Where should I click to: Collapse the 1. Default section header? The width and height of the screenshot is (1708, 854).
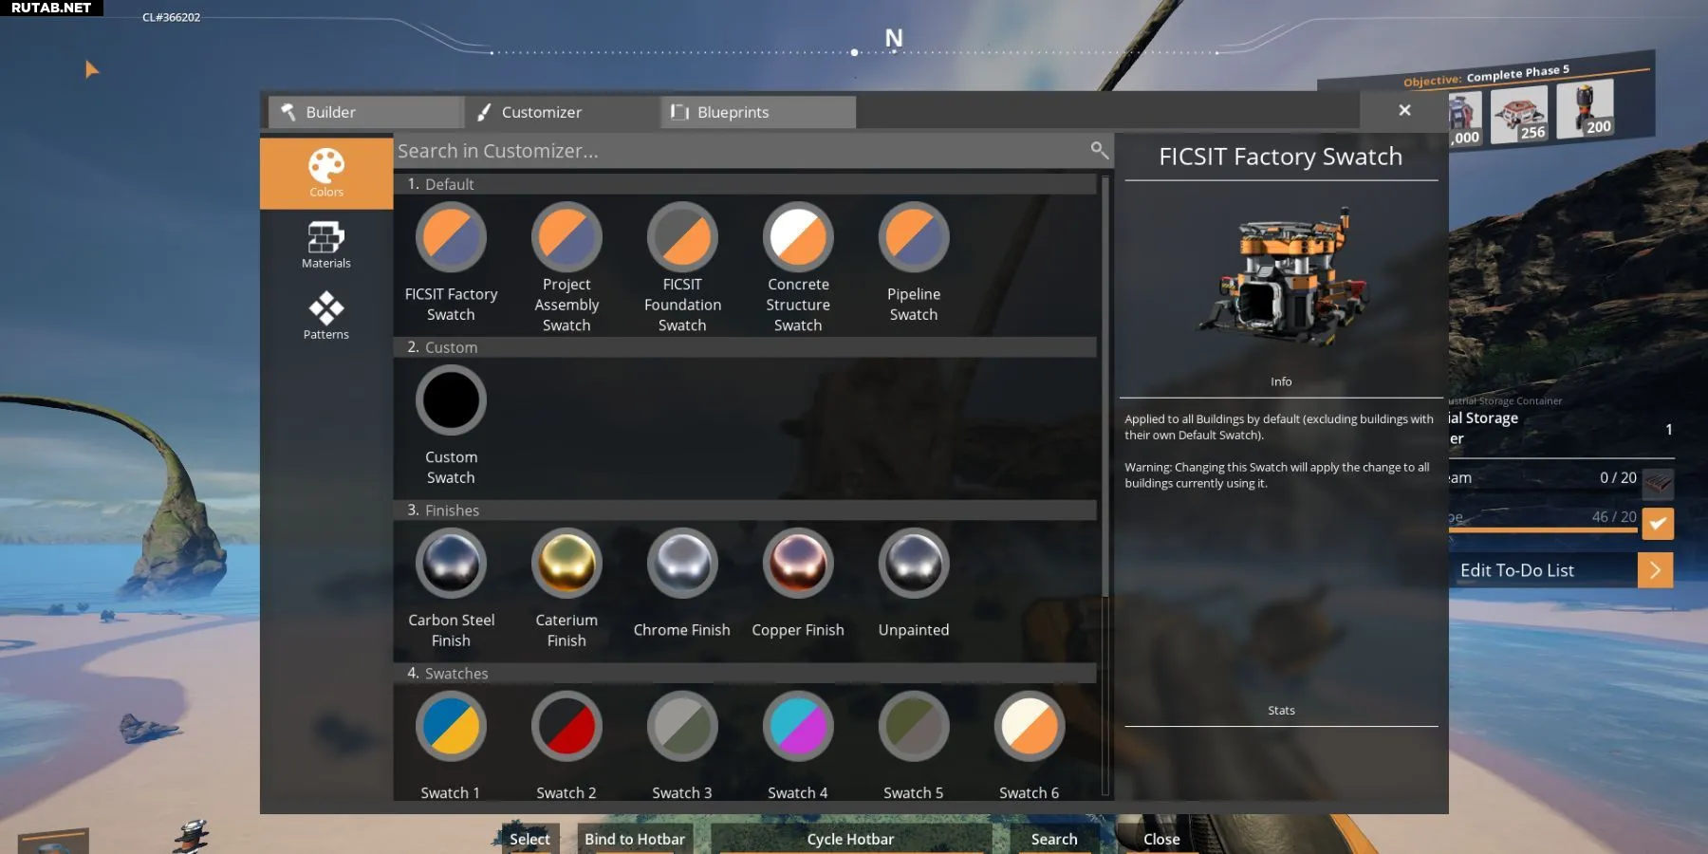point(745,184)
